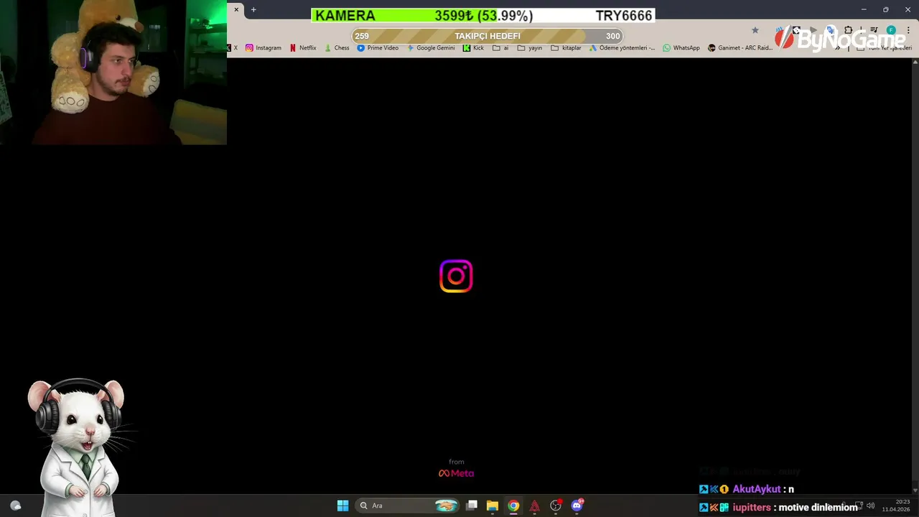Open a new browser tab

click(x=253, y=10)
